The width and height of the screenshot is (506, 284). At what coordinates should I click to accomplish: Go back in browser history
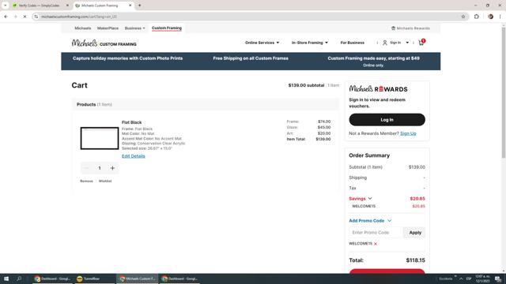click(x=6, y=17)
